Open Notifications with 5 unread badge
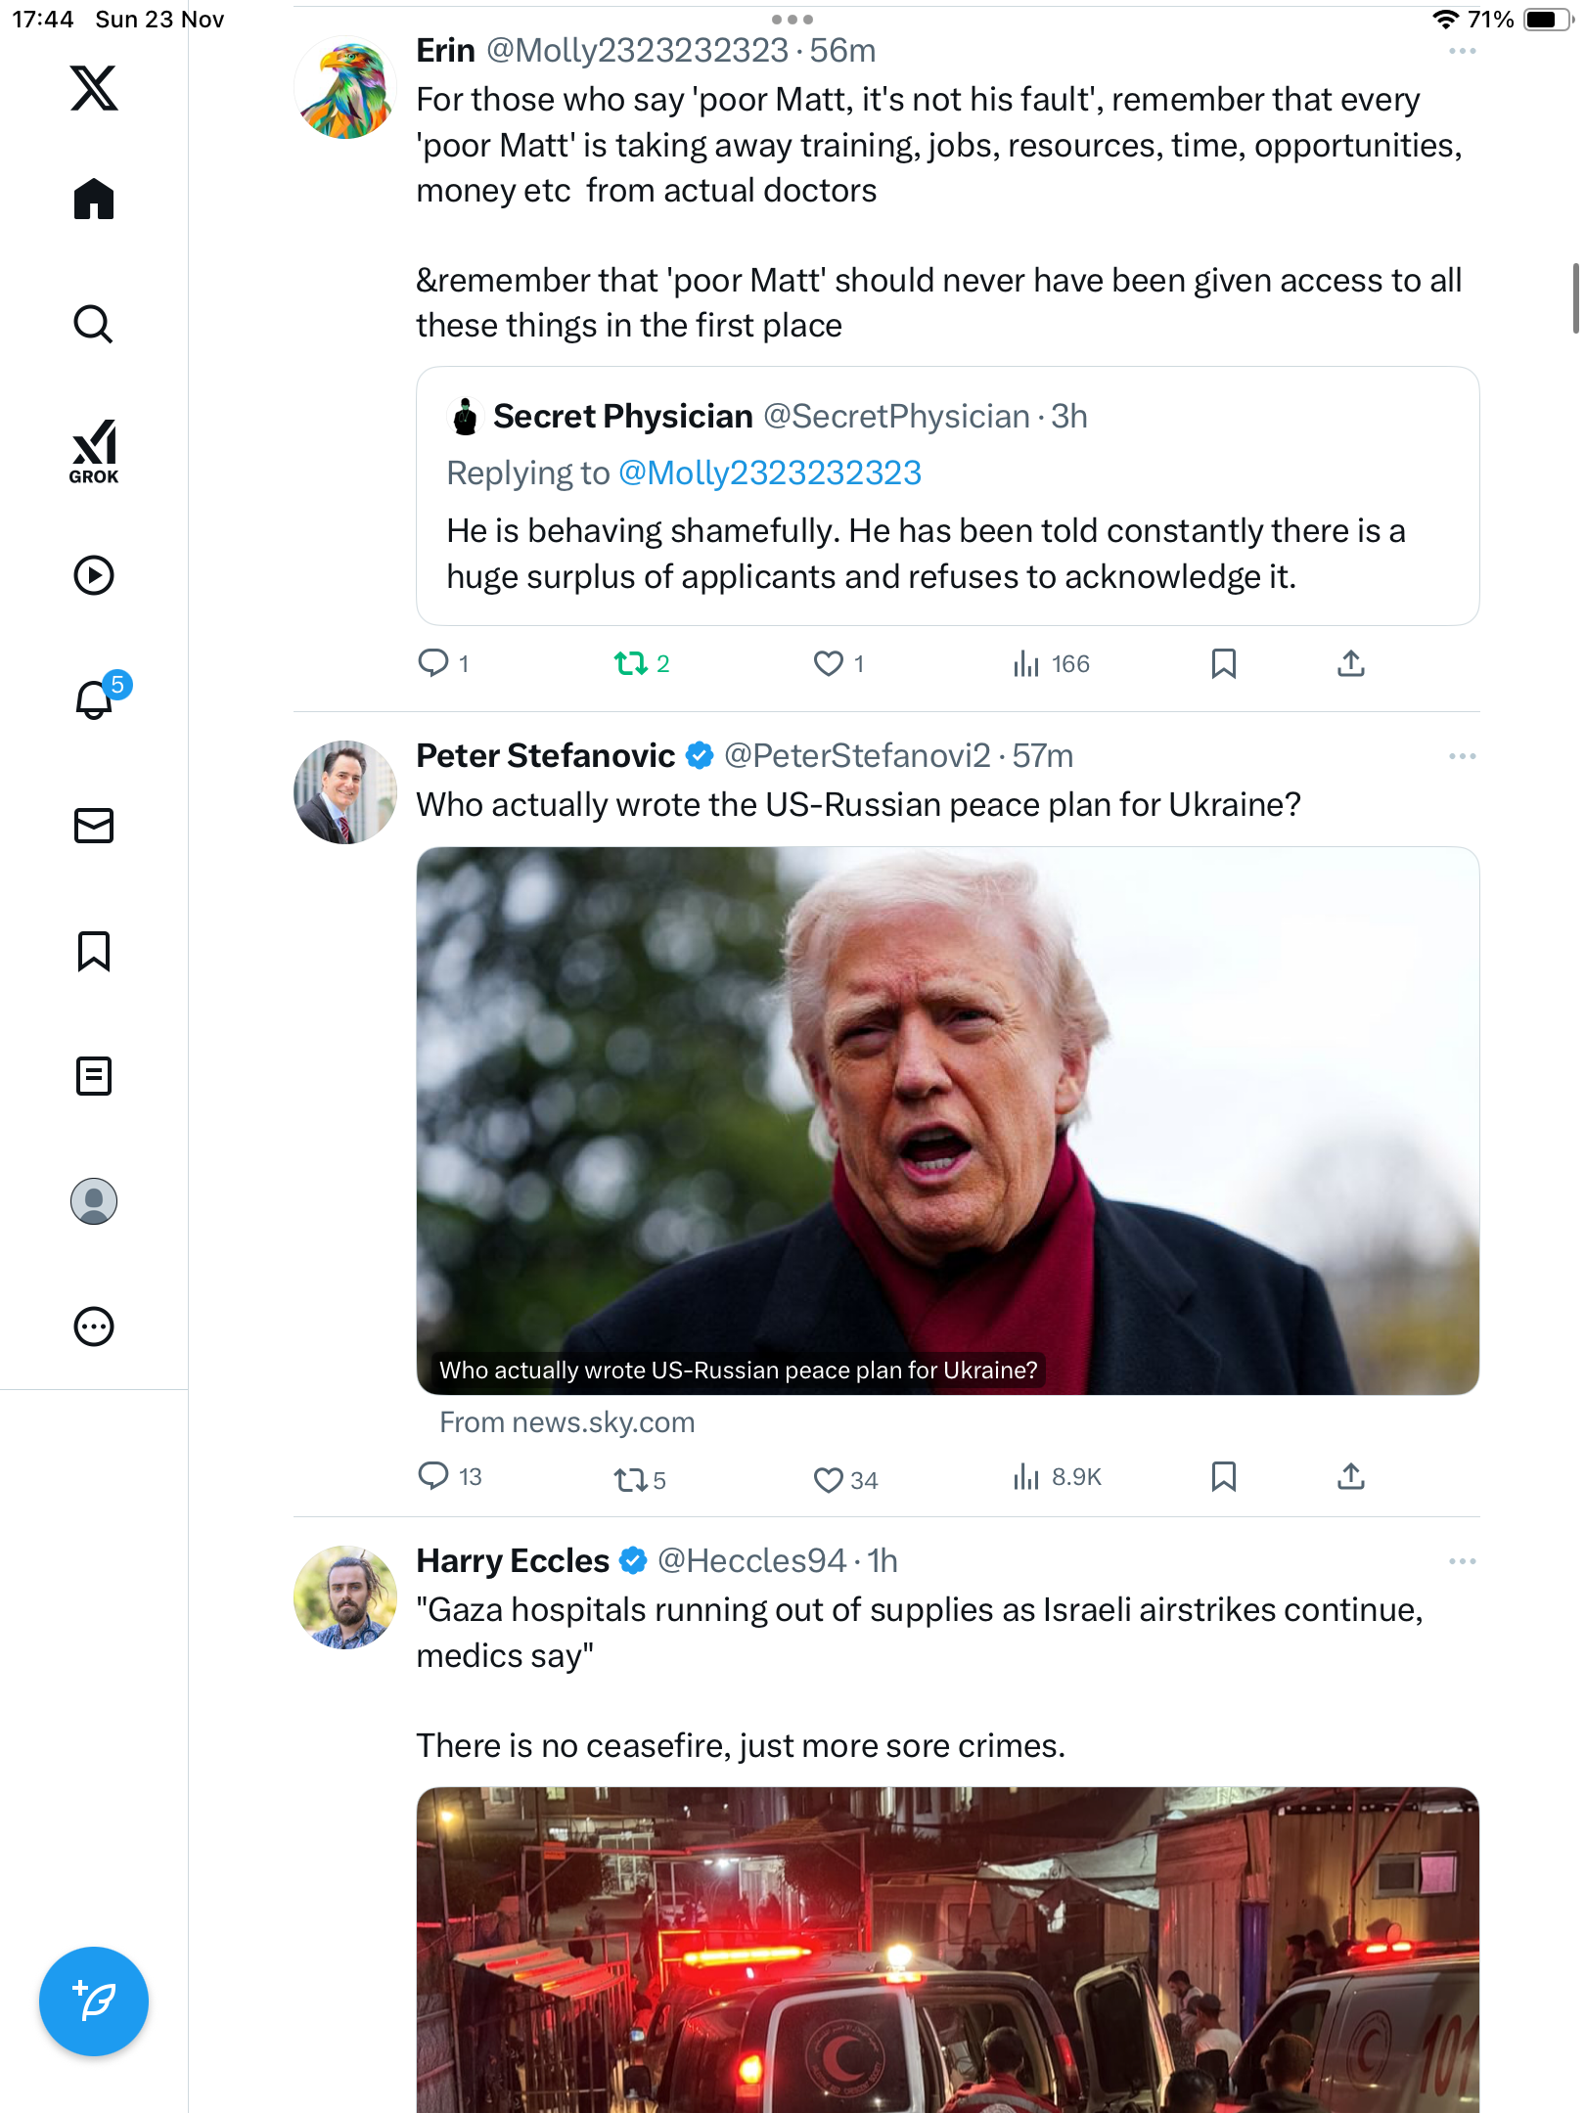The height and width of the screenshot is (2113, 1585). click(96, 699)
